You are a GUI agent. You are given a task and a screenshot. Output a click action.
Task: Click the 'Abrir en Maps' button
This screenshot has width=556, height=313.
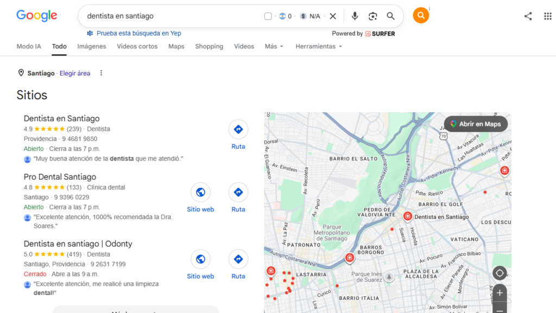tap(476, 124)
